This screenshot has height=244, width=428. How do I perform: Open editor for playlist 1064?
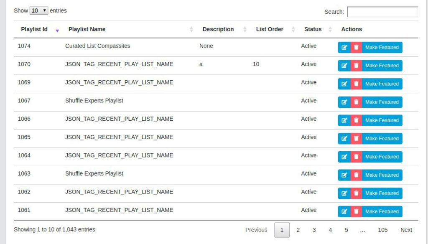tap(344, 157)
